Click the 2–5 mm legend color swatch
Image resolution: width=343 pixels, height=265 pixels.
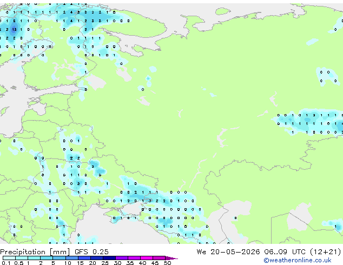[x=47, y=258]
